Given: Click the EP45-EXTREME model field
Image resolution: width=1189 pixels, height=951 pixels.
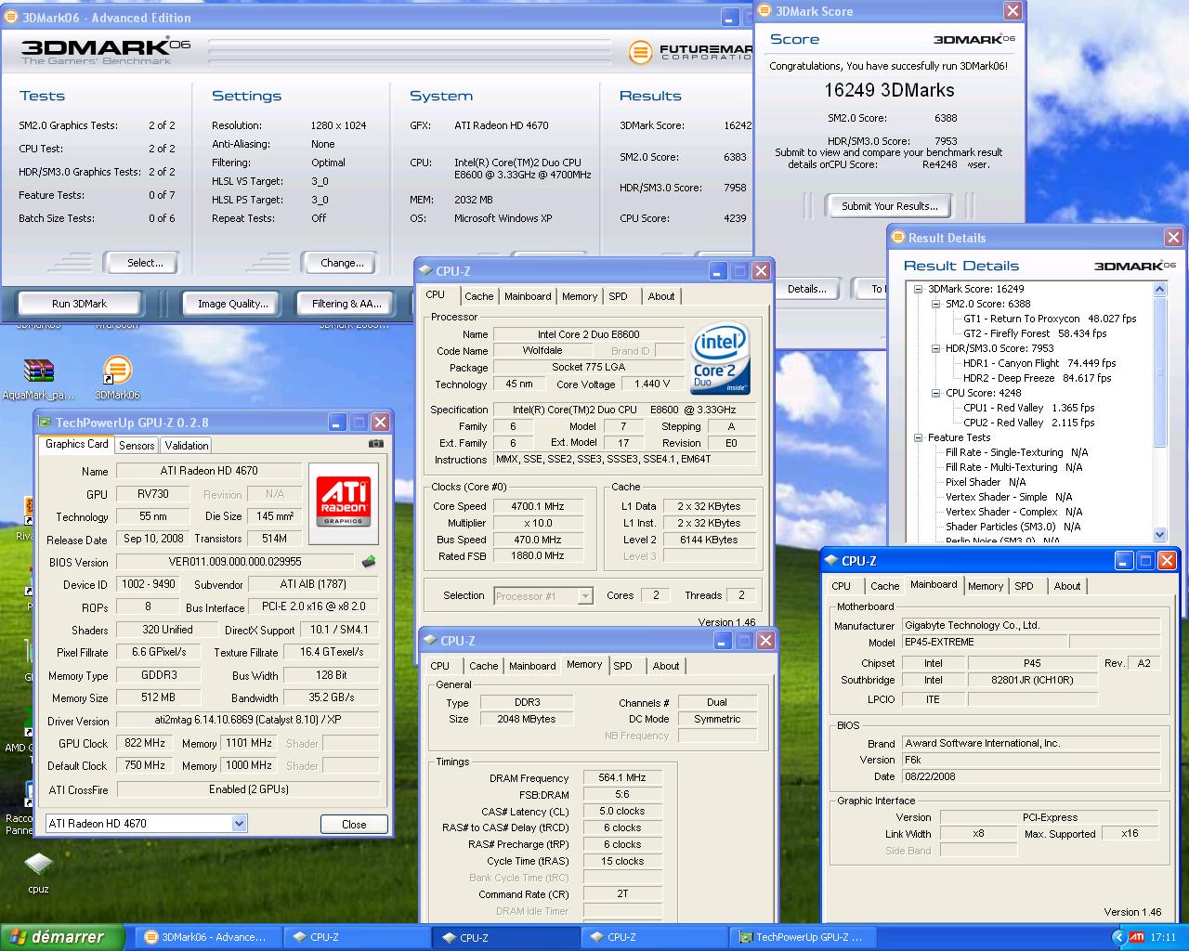Looking at the screenshot, I should 985,642.
